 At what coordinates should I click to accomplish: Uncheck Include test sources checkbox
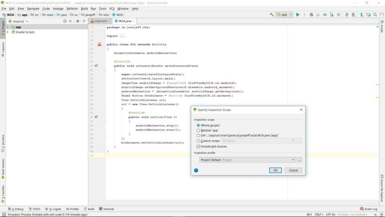coord(198,147)
